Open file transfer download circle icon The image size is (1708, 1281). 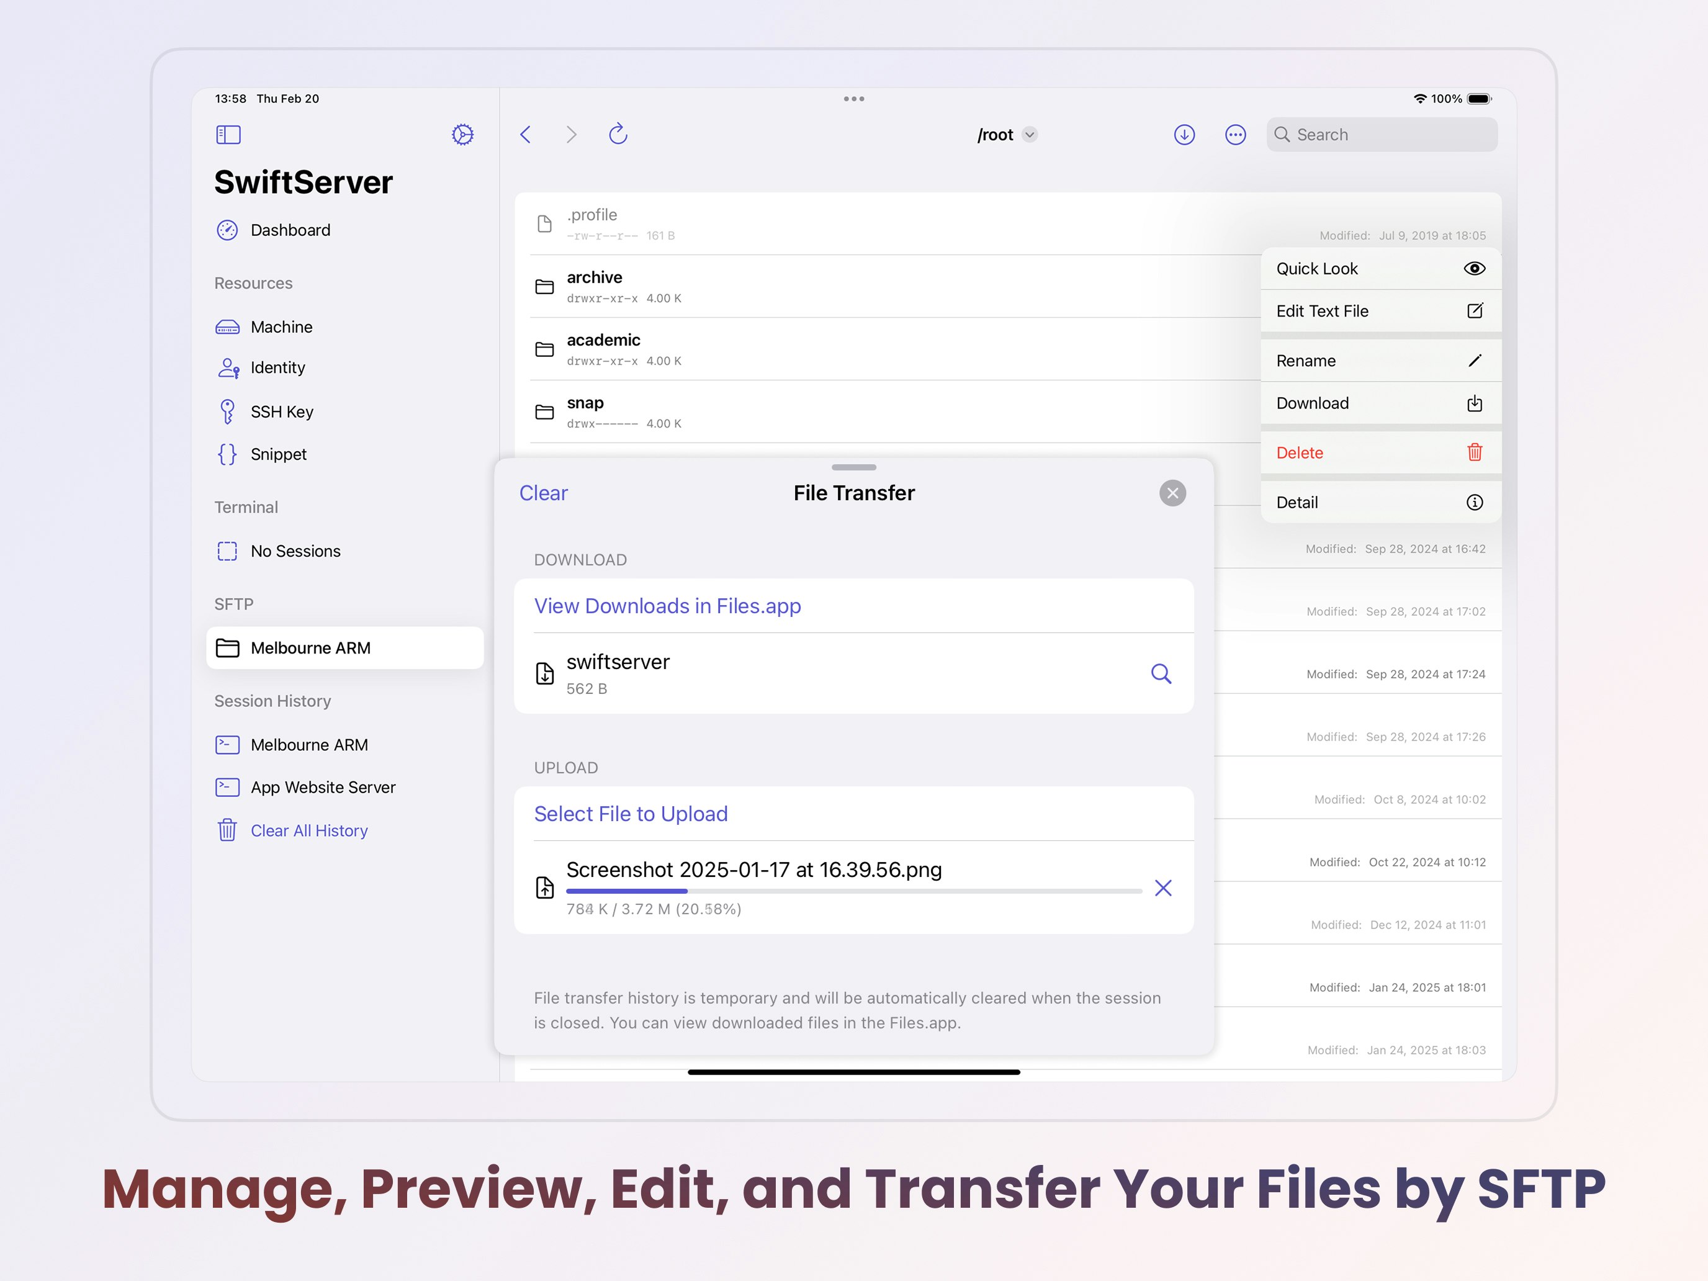pyautogui.click(x=1184, y=134)
